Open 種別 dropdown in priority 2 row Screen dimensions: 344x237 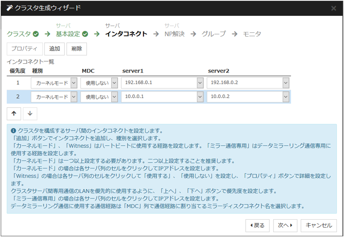point(74,97)
